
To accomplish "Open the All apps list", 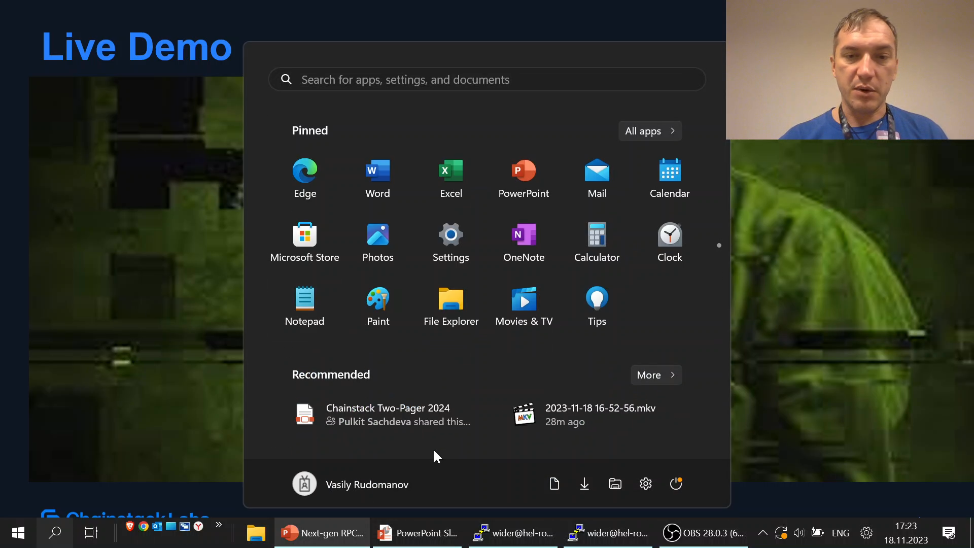I will [x=650, y=131].
